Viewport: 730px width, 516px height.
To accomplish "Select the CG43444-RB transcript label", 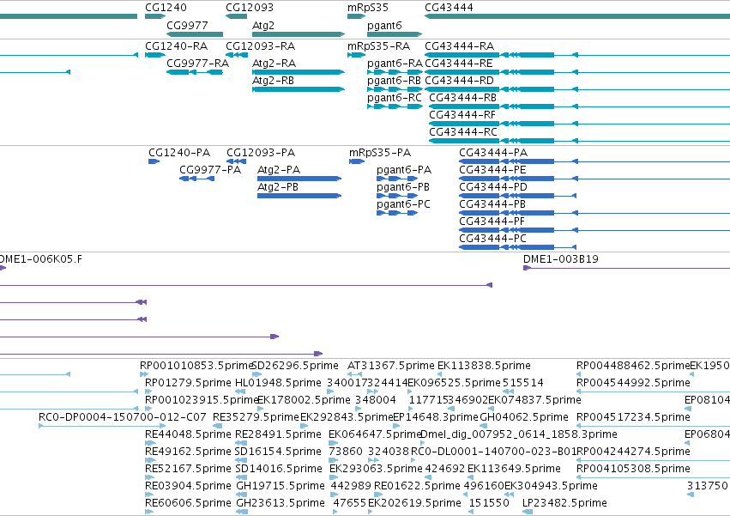I will pyautogui.click(x=462, y=98).
